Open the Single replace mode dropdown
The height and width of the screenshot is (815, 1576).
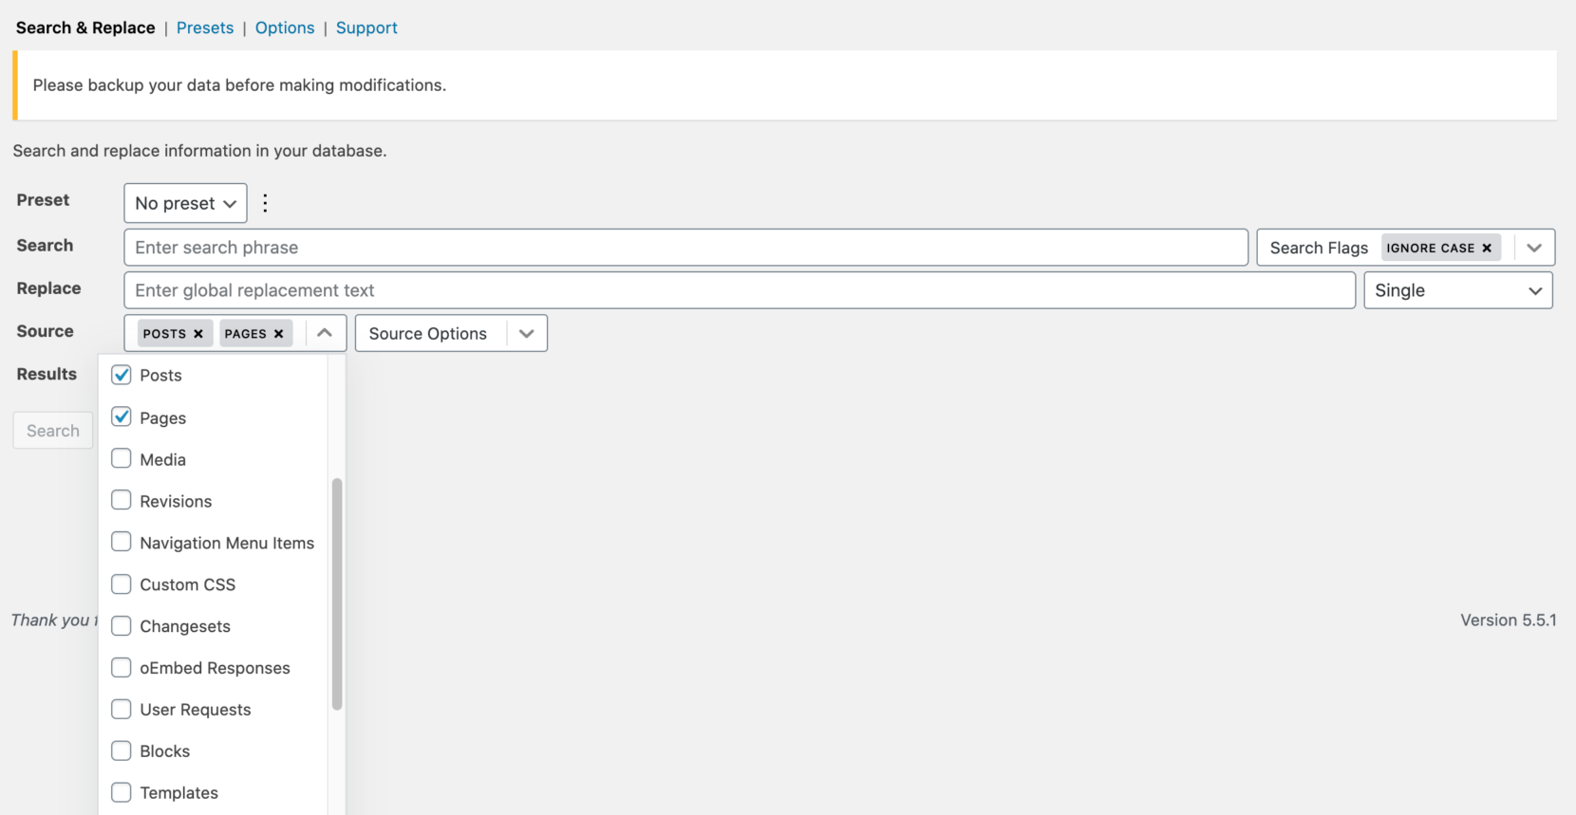(1457, 290)
